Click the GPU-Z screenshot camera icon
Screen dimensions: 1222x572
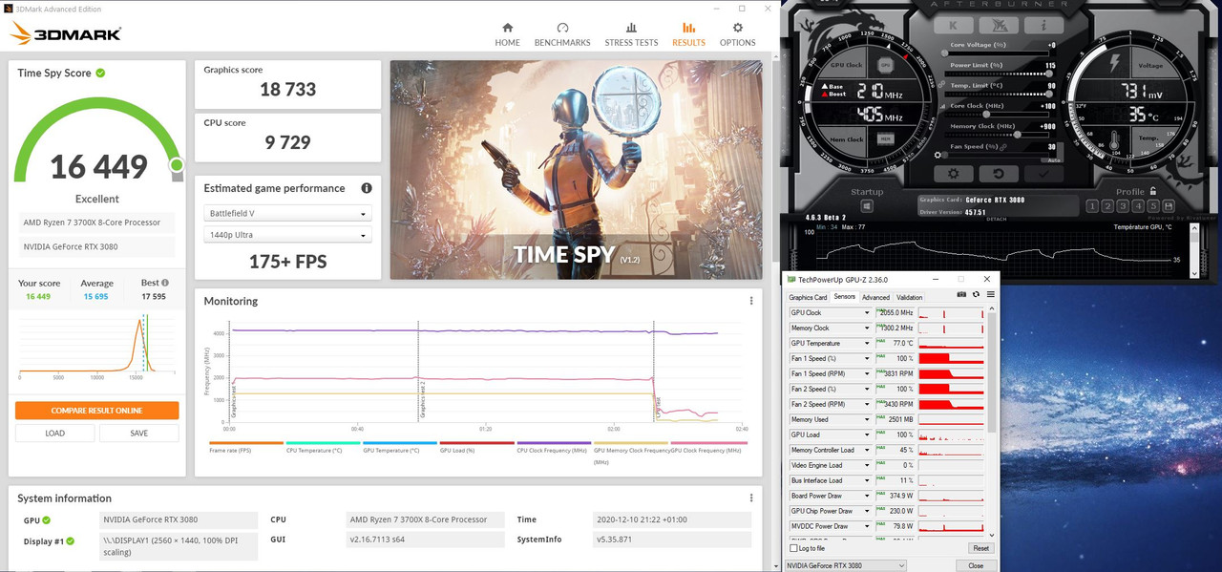(x=961, y=294)
